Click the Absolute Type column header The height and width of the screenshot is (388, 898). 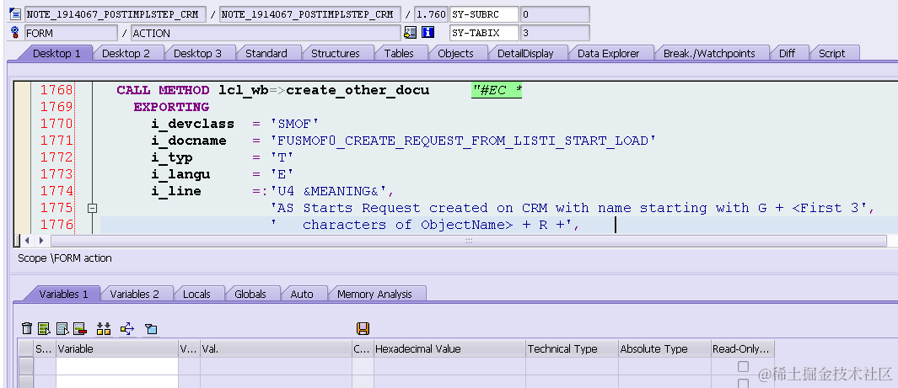coord(664,348)
